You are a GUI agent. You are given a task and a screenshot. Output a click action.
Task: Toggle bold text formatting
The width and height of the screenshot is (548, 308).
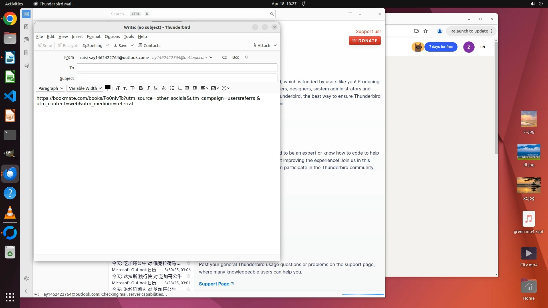(x=141, y=88)
